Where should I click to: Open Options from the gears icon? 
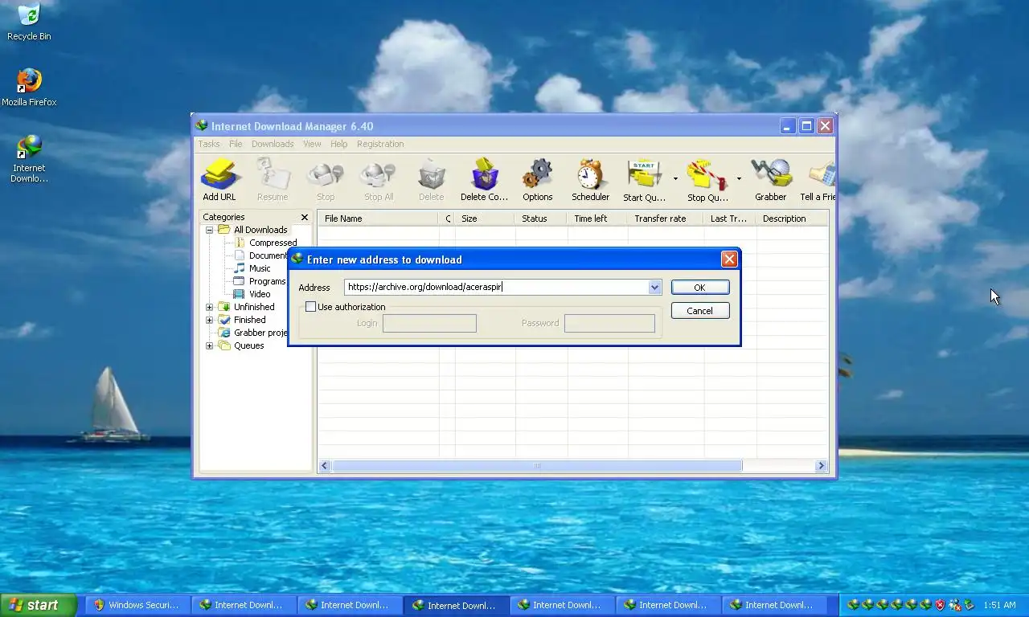point(537,174)
